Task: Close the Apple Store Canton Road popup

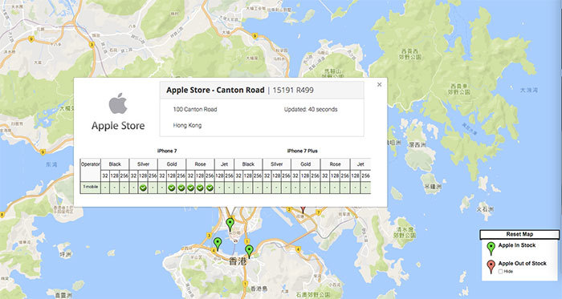Action: click(x=379, y=84)
